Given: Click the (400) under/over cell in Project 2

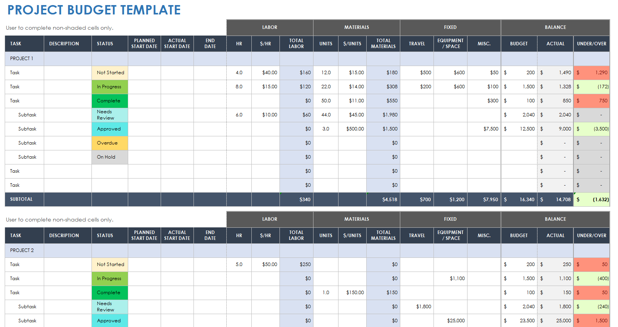Looking at the screenshot, I should click(x=591, y=279).
